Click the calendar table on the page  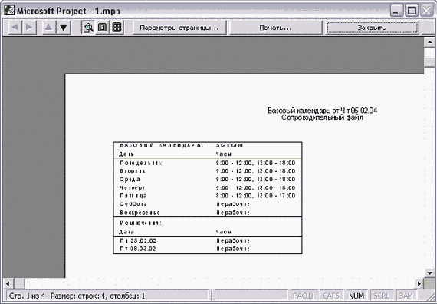208,197
